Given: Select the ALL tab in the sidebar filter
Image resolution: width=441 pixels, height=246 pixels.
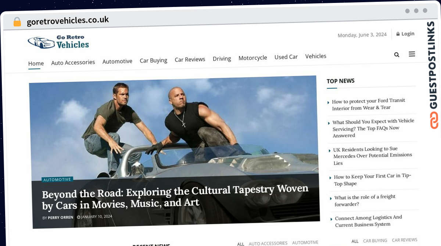Looking at the screenshot, I should (355, 241).
